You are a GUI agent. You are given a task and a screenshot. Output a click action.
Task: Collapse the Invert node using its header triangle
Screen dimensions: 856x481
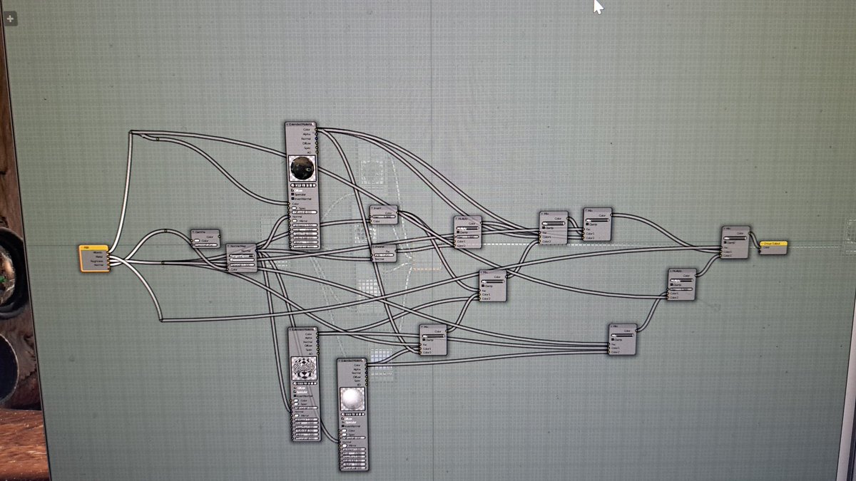click(372, 207)
